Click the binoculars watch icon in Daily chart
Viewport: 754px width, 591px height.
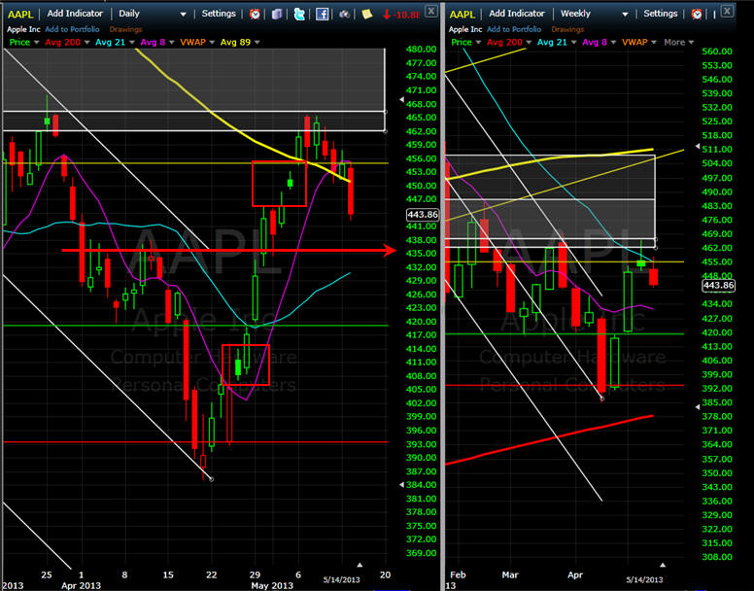(344, 14)
